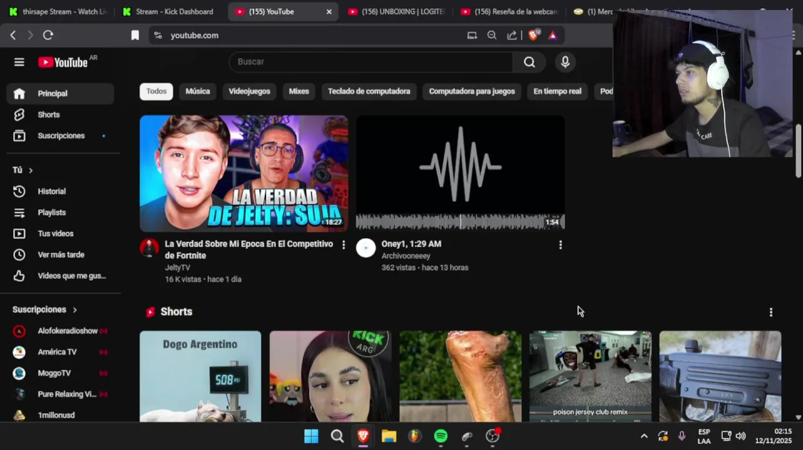Click the YouTube logo

[x=63, y=62]
